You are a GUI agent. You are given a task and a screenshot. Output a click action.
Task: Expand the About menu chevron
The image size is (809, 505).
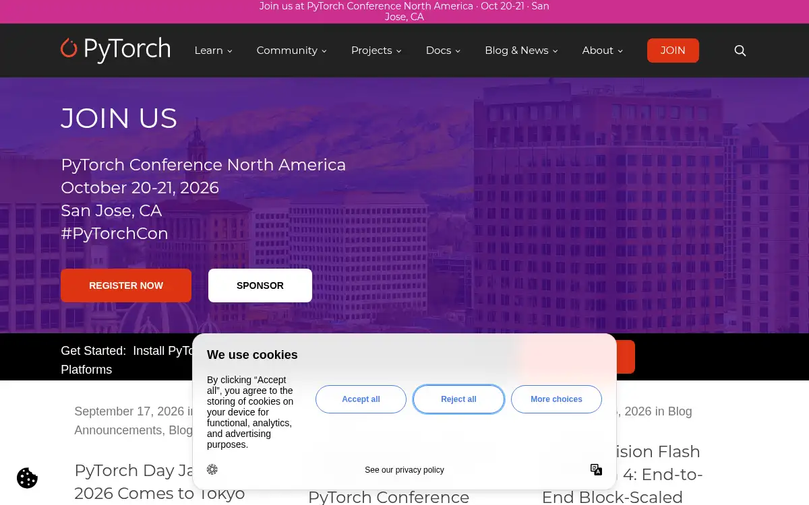[x=620, y=51]
